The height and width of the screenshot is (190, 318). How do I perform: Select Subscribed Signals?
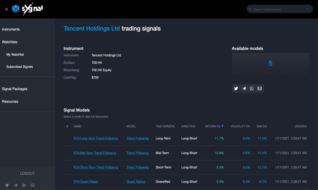(20, 67)
